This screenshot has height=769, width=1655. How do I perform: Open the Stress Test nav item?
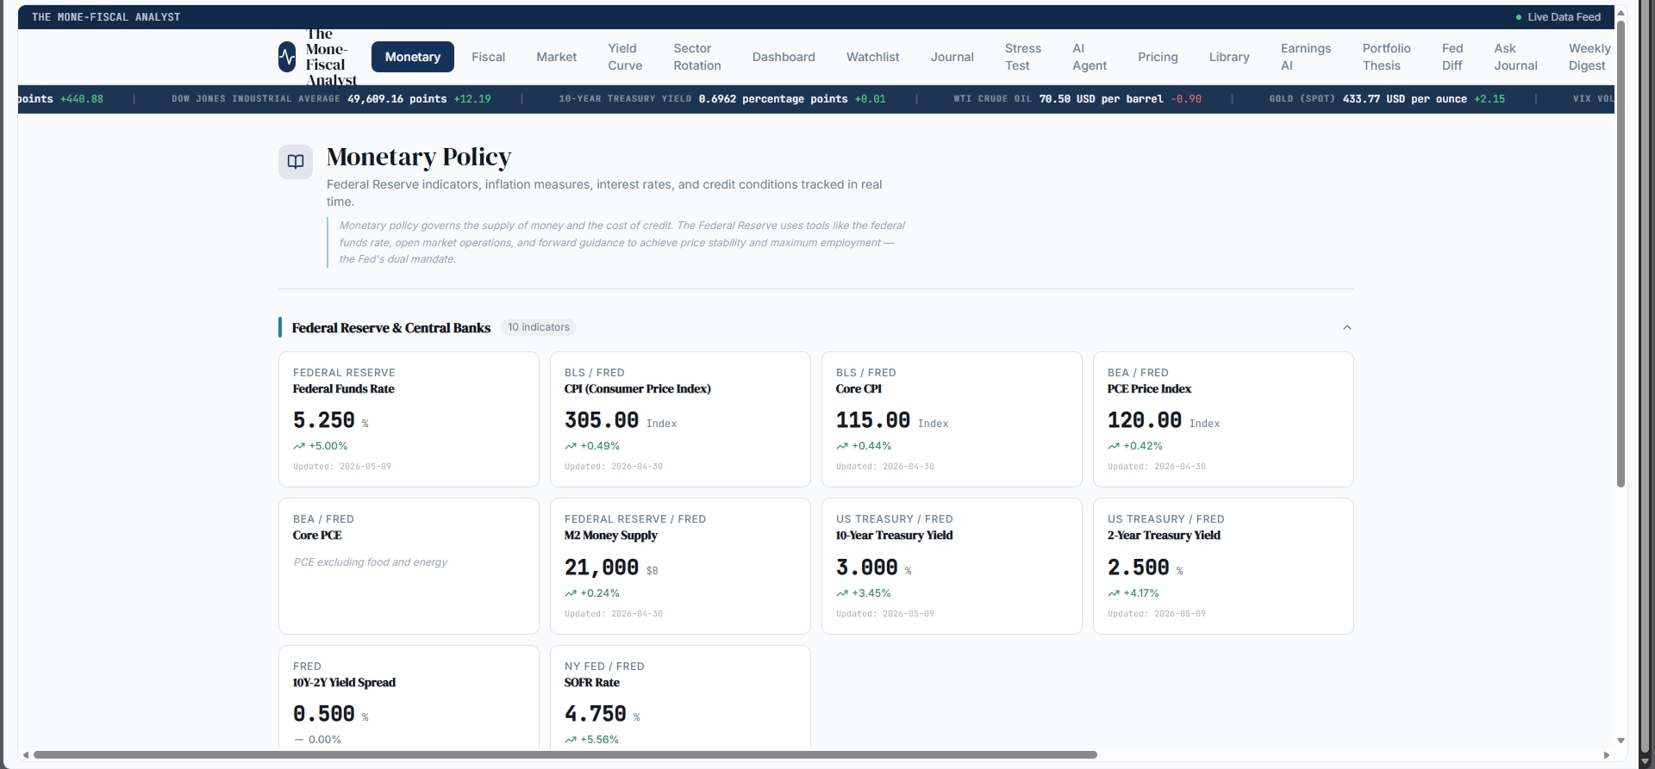[1023, 57]
